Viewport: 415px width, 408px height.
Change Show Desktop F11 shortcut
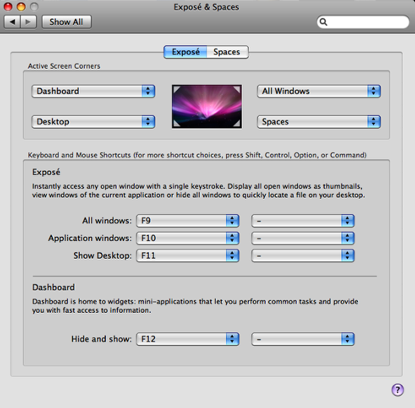(188, 256)
